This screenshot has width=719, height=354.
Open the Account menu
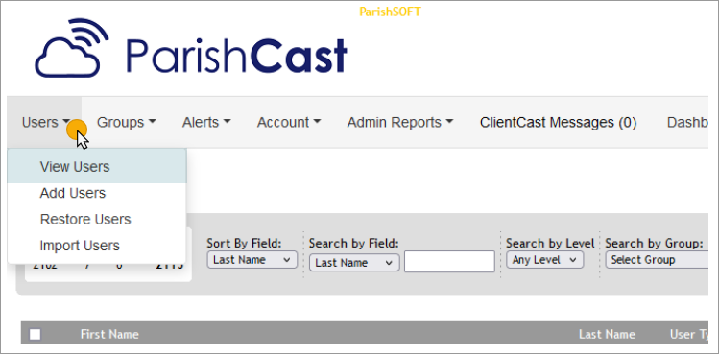point(289,123)
